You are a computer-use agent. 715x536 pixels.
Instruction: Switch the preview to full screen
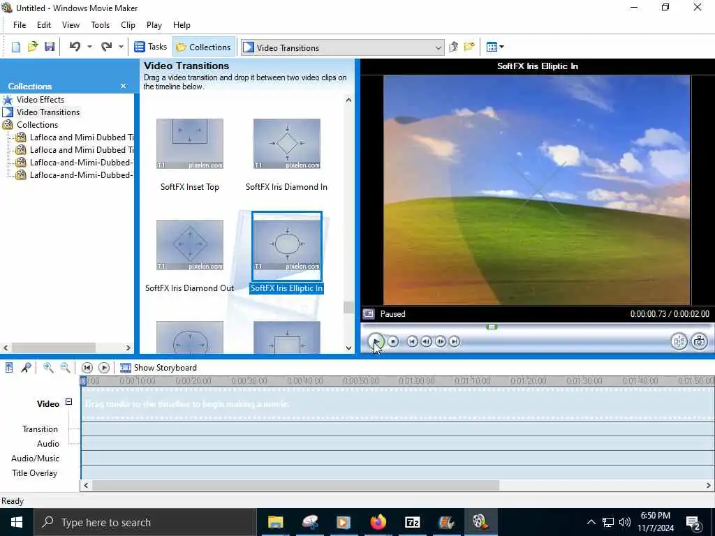pos(369,314)
